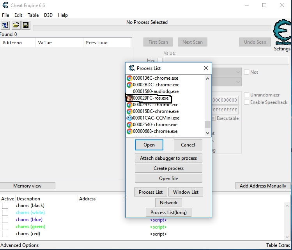This screenshot has width=292, height=250.
Task: Click Cheat Engine icon in Process List title
Action: click(132, 68)
